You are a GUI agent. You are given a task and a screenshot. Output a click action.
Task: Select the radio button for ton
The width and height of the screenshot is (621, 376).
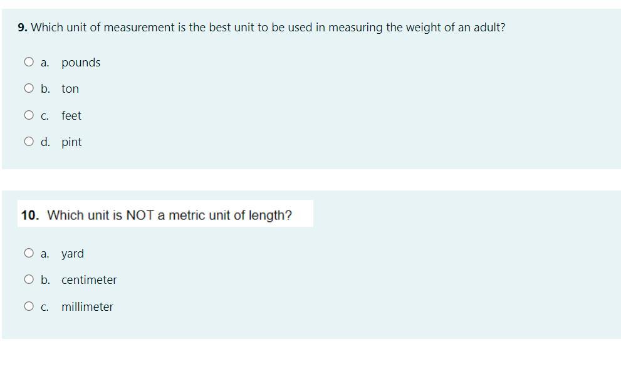29,88
